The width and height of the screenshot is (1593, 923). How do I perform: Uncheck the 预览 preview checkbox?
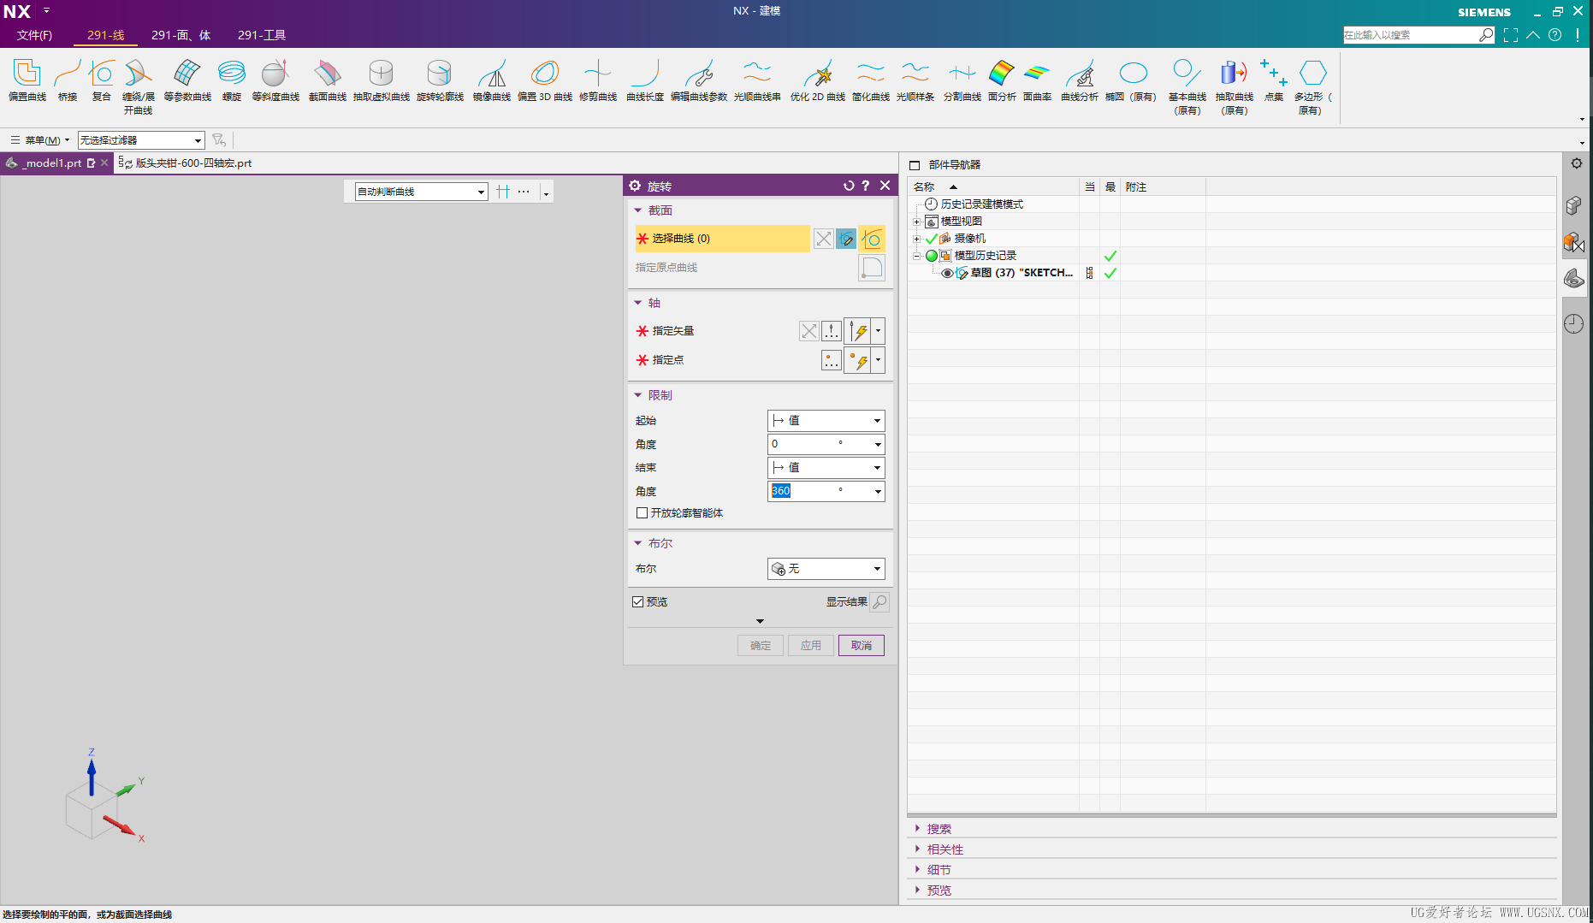pos(637,602)
